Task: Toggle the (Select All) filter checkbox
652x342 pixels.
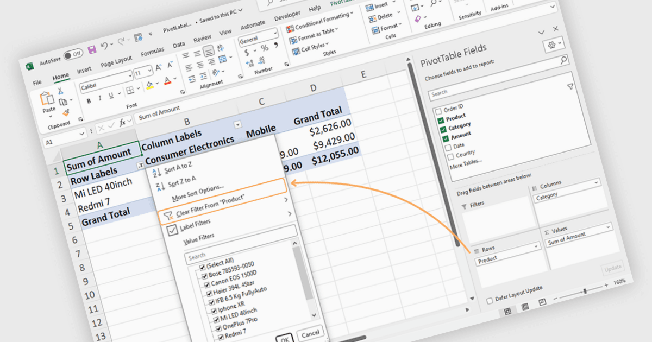Action: (x=203, y=268)
